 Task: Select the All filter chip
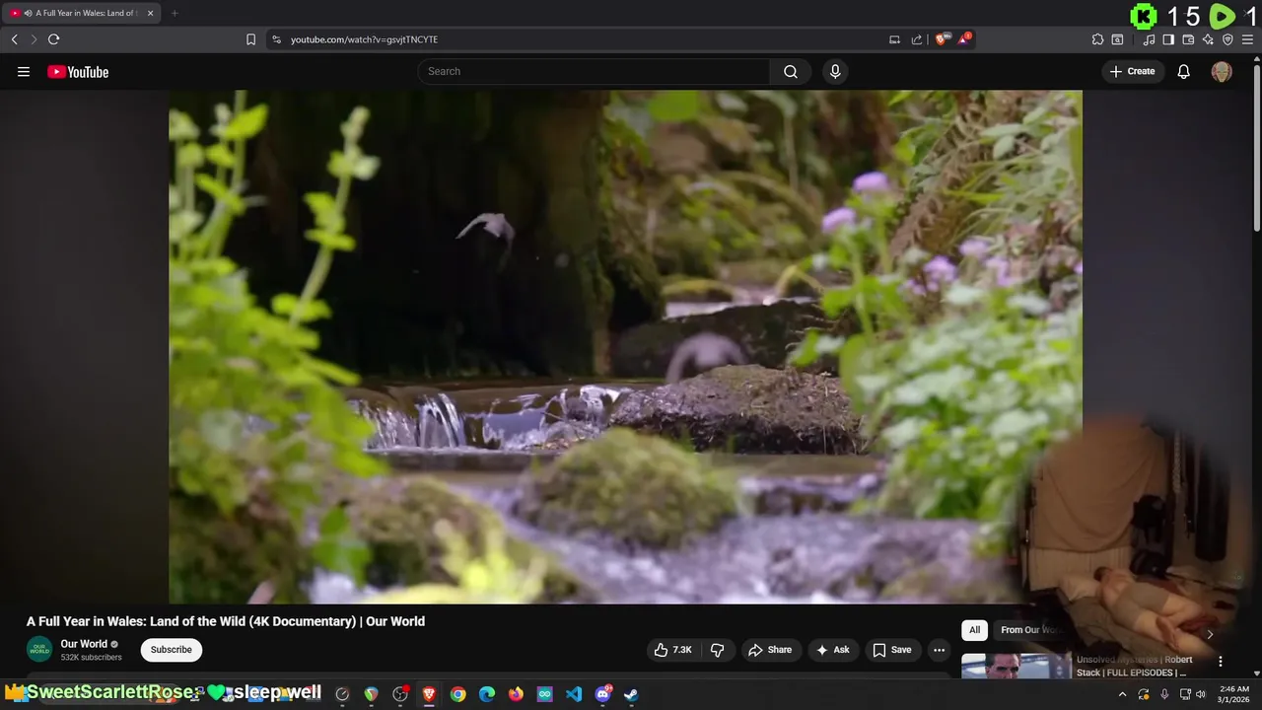[974, 630]
